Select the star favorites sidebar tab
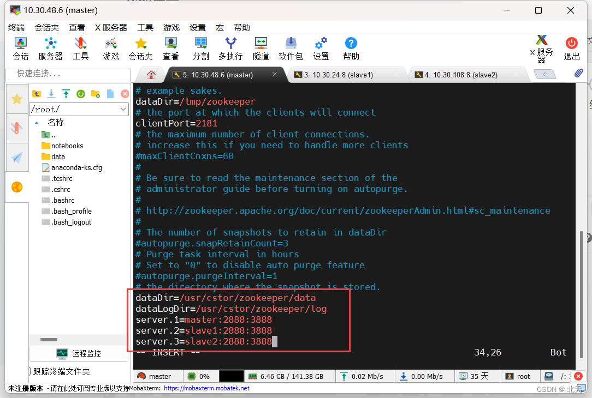 click(17, 99)
